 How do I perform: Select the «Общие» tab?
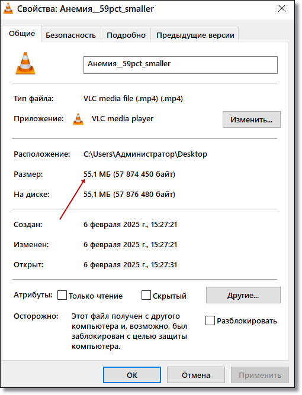pos(22,33)
